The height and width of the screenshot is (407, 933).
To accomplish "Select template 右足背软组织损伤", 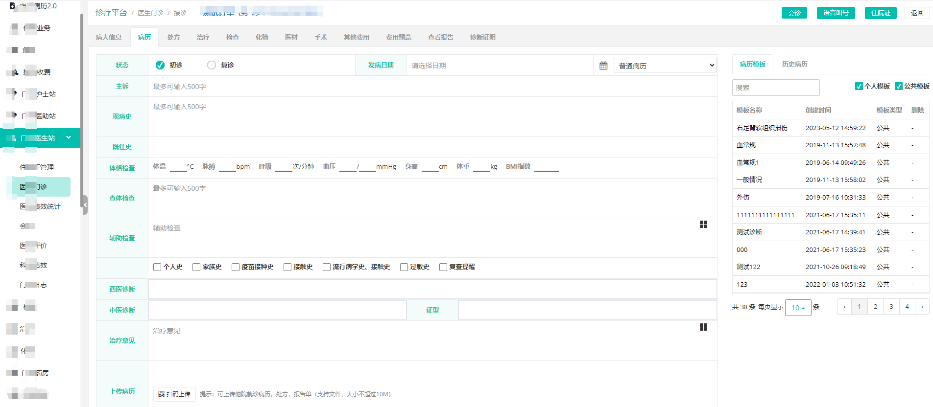I will (x=762, y=128).
